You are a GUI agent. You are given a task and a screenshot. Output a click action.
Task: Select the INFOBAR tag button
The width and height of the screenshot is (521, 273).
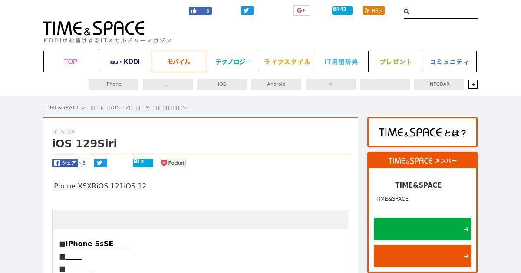tap(439, 84)
